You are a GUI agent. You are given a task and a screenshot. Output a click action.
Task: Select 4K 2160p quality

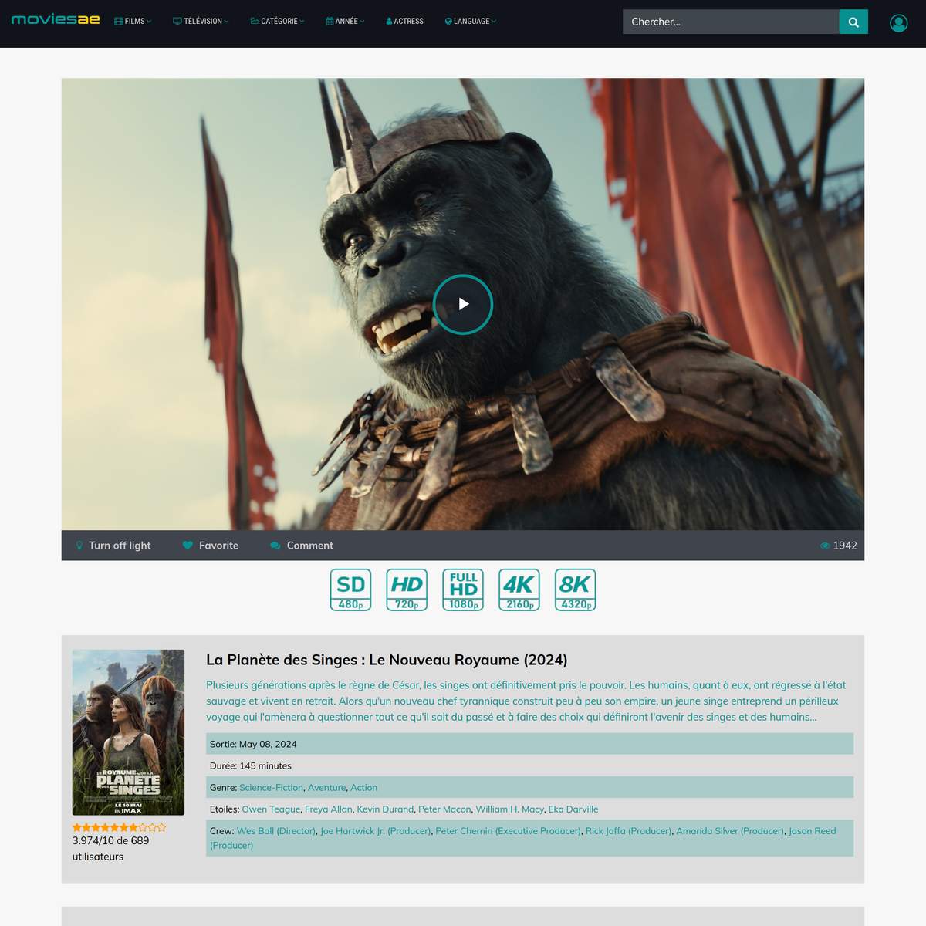point(519,590)
